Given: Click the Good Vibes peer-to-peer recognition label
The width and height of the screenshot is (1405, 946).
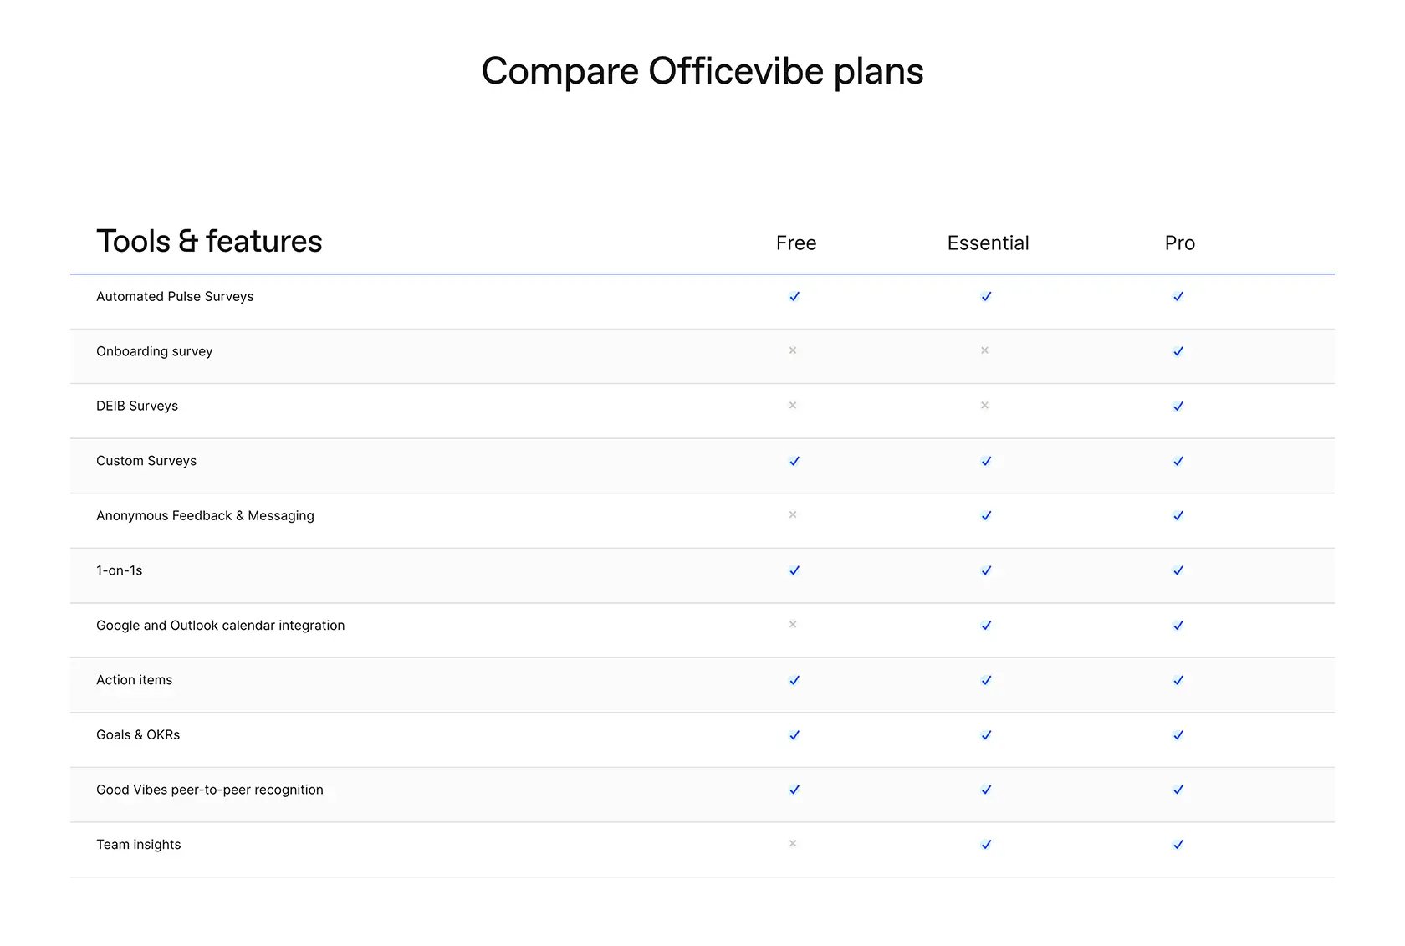Looking at the screenshot, I should tap(210, 790).
